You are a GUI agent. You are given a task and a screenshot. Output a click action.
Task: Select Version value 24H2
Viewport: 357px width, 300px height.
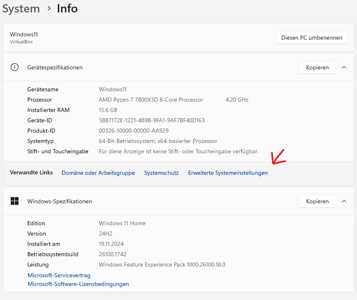pos(105,233)
